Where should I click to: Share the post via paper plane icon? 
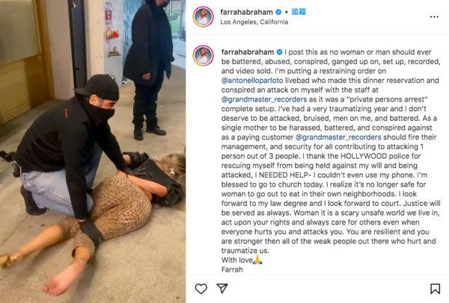222,288
